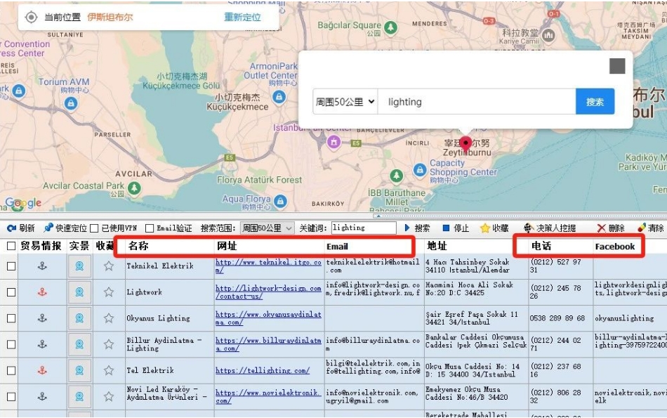
Task: Click the current location target icon
Action: tap(31, 17)
